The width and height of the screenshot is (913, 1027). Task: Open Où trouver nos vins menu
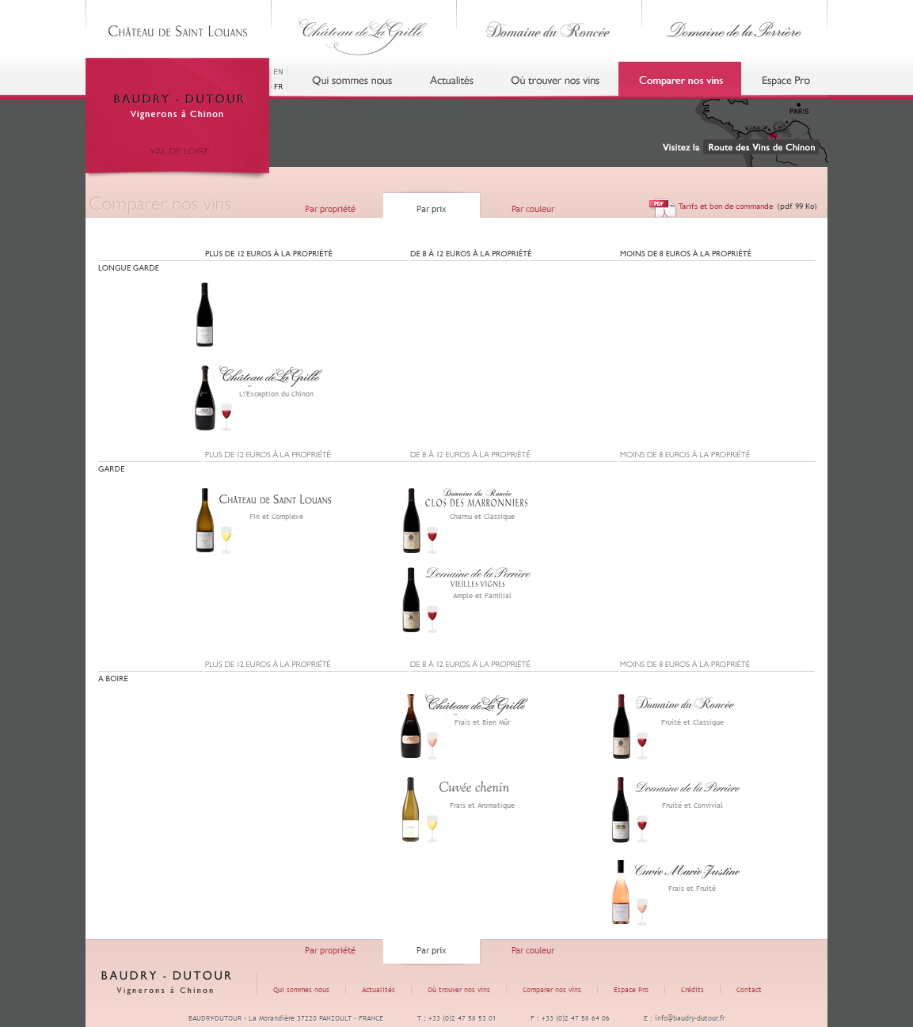[555, 80]
